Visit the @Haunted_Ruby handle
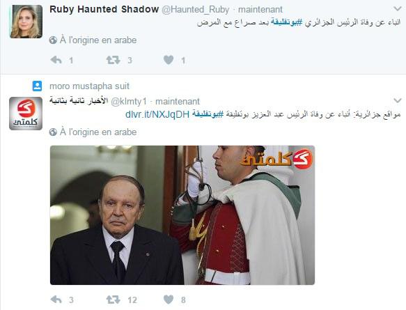Screen dimensions: 406x310 click(x=196, y=10)
